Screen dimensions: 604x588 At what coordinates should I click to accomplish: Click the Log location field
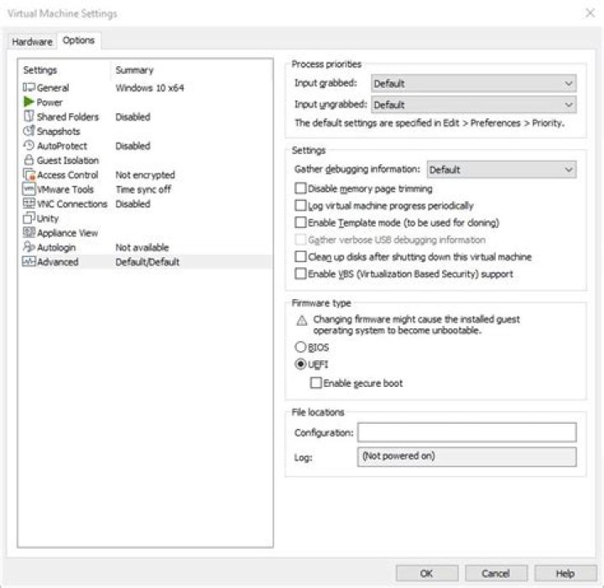tap(467, 456)
